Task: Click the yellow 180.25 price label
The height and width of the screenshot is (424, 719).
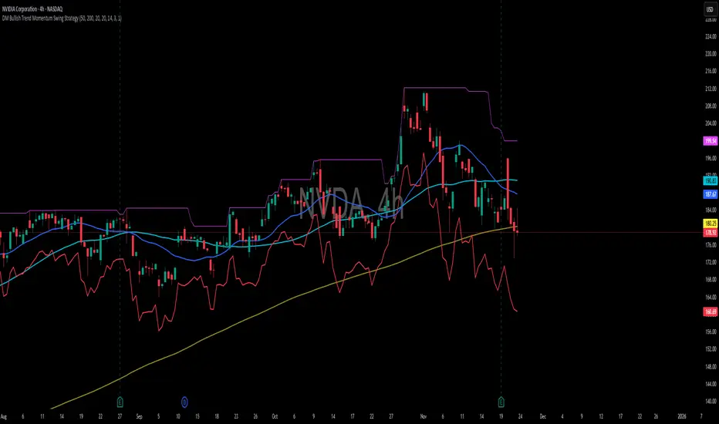Action: pyautogui.click(x=711, y=224)
